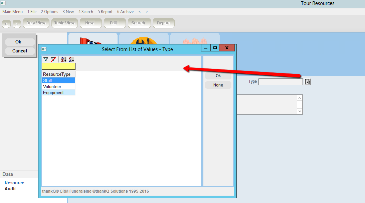Click the main window application icon
This screenshot has width=365, height=203.
click(3, 3)
